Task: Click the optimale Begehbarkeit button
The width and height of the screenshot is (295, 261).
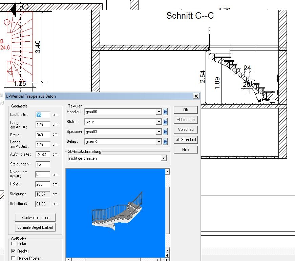Action: [35, 227]
